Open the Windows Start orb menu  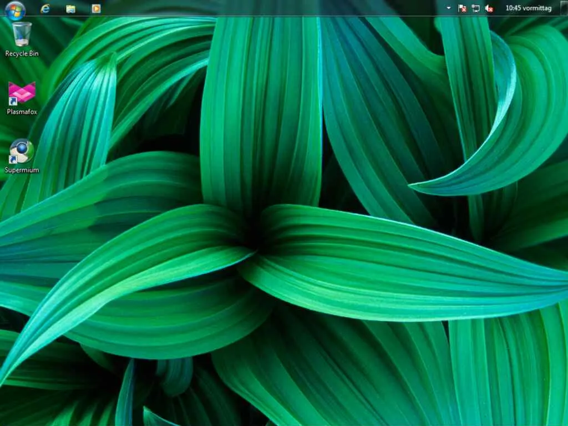(x=15, y=10)
